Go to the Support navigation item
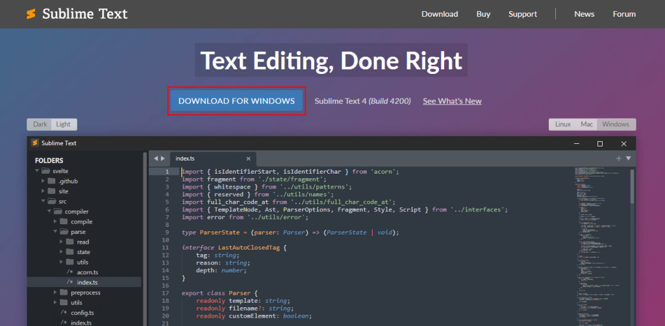Viewport: 665px width, 326px height. coord(522,14)
